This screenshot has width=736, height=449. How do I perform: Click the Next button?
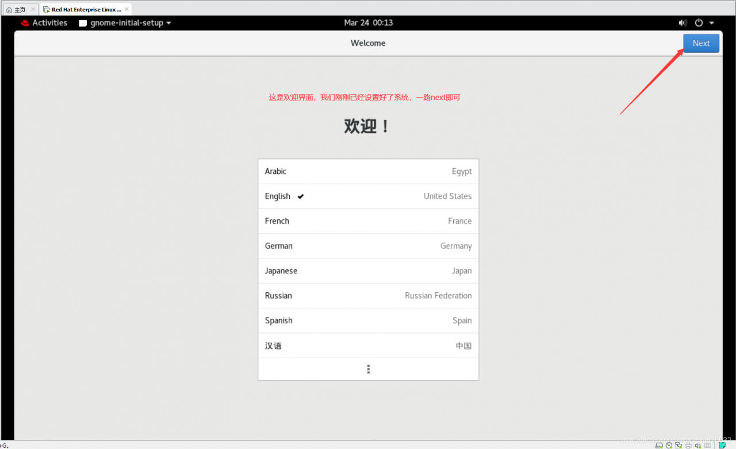(x=701, y=43)
